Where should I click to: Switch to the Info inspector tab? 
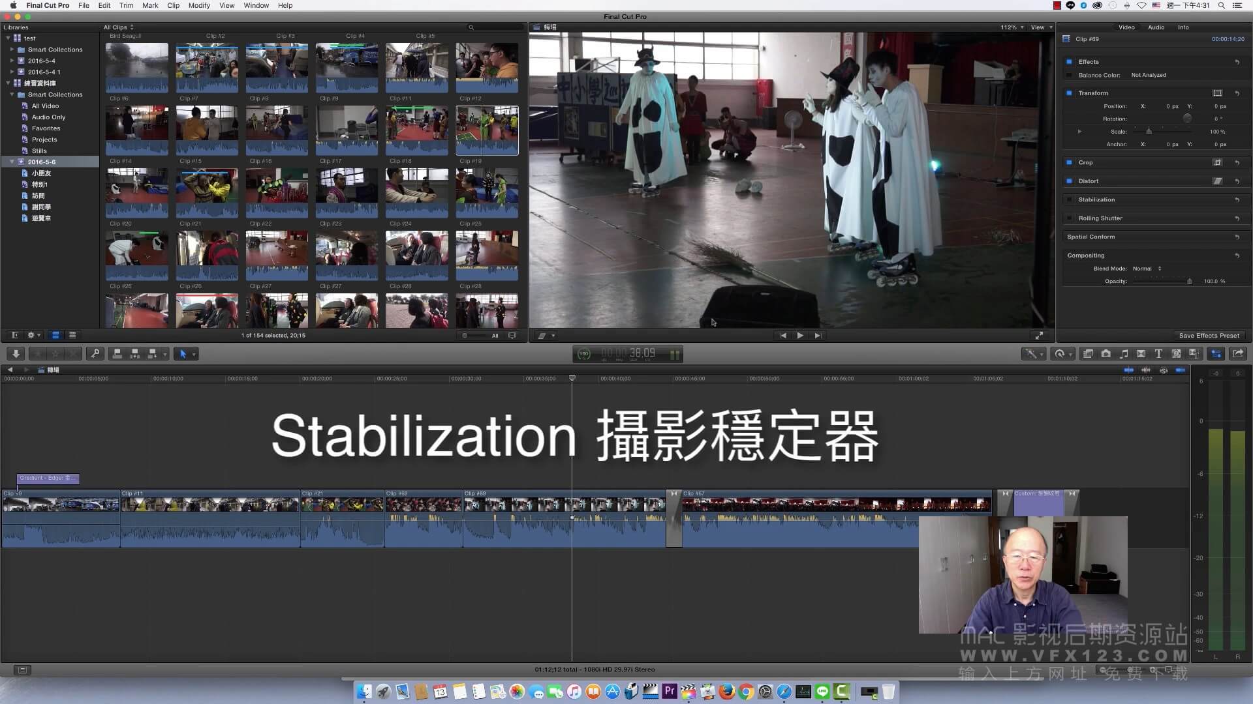tap(1183, 27)
